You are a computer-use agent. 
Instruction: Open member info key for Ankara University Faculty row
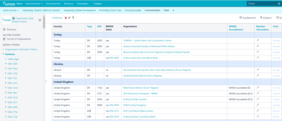tap(258, 46)
